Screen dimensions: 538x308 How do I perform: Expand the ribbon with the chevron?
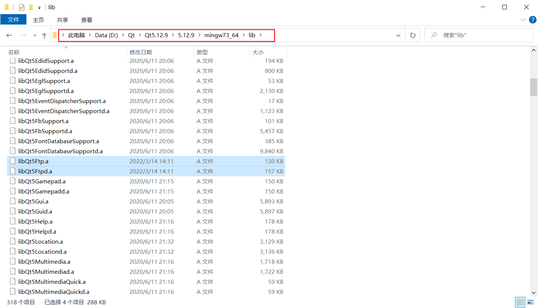point(523,20)
